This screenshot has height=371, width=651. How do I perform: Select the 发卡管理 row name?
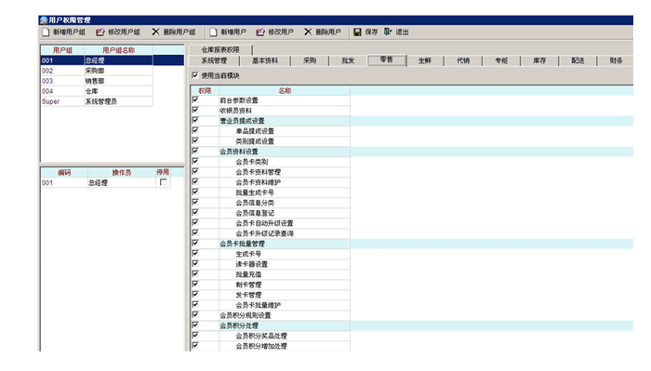click(x=248, y=295)
